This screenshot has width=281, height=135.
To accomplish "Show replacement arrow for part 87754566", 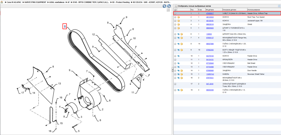I will [178, 67].
